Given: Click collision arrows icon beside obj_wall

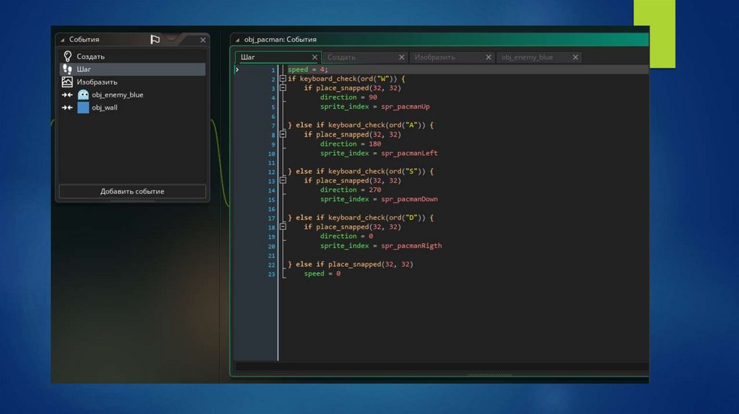Looking at the screenshot, I should point(67,107).
